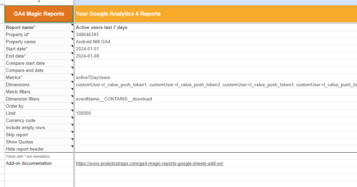Viewport: 357px width, 187px height.
Task: Select the Metrics* label cell
Action: [39, 77]
